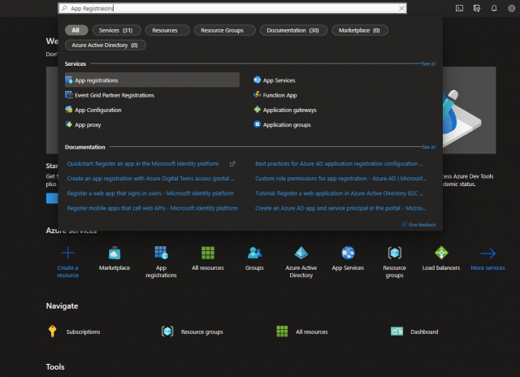This screenshot has height=377, width=520.
Task: Open Azure Active Directory pyramid icon
Action: [301, 253]
